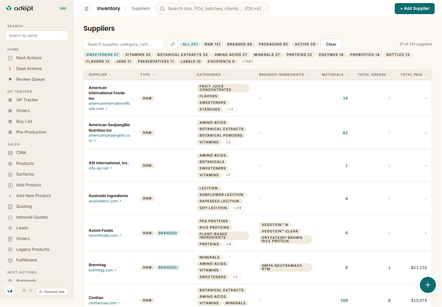Click the Products list icon
The image size is (442, 307).
[x=10, y=164]
